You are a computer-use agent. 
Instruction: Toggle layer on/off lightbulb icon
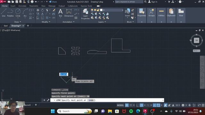[92, 10]
